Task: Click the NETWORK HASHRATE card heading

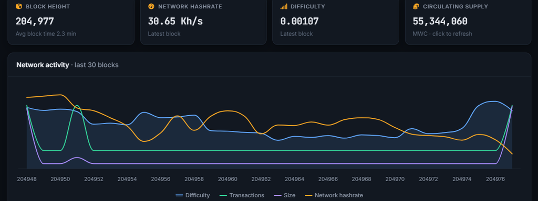Action: [x=190, y=6]
